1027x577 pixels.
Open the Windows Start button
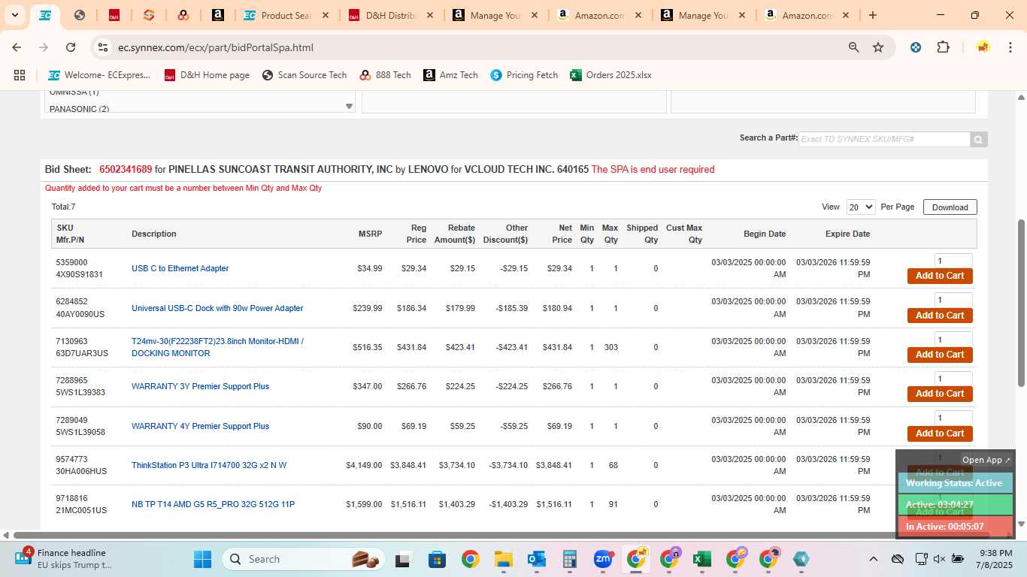point(203,559)
